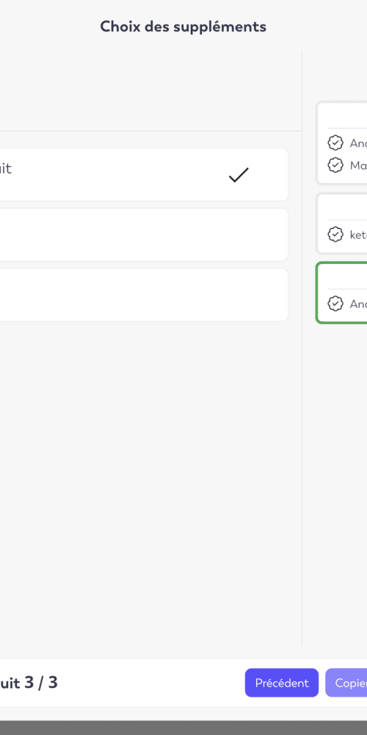Viewport: 367px width, 735px height.
Task: Go back with the Précédent button
Action: [282, 683]
